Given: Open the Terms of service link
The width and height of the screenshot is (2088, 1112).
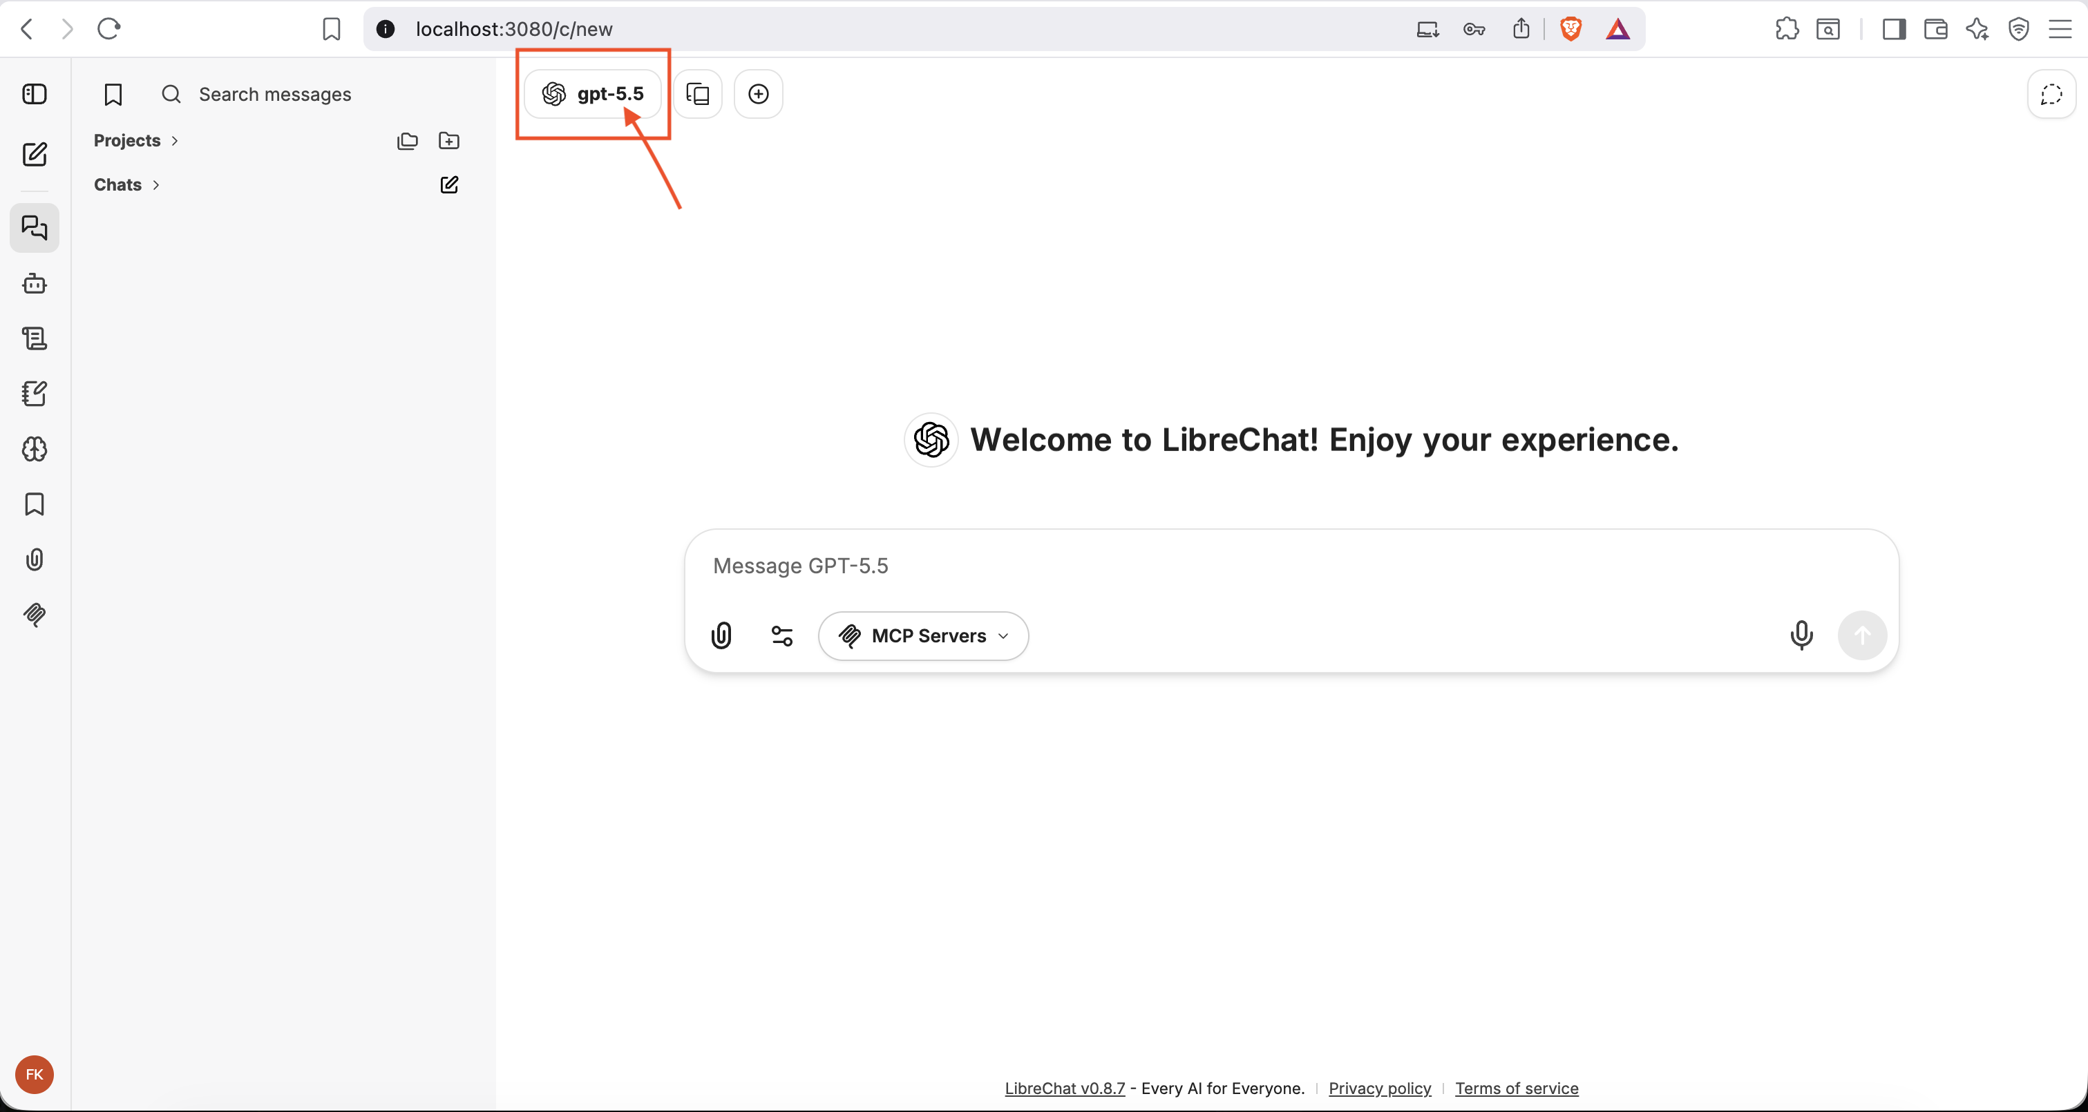Looking at the screenshot, I should point(1517,1088).
